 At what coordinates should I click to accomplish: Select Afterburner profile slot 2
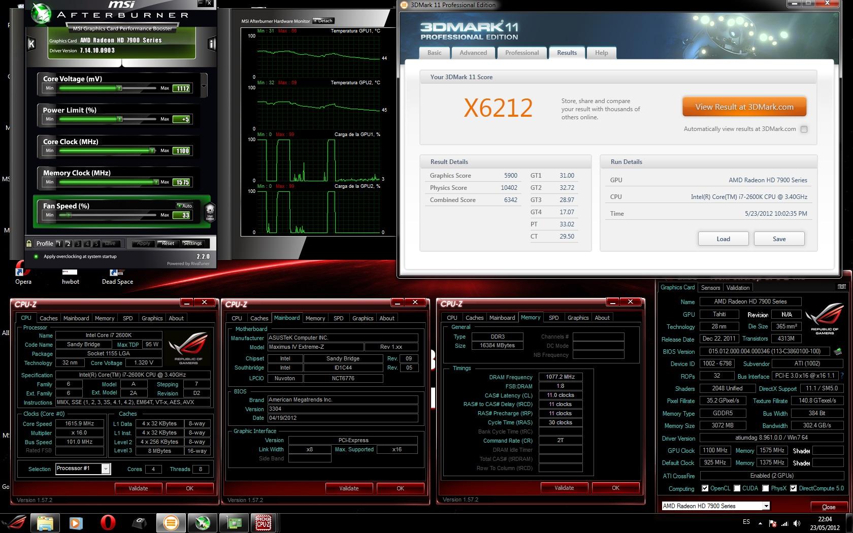(x=69, y=244)
